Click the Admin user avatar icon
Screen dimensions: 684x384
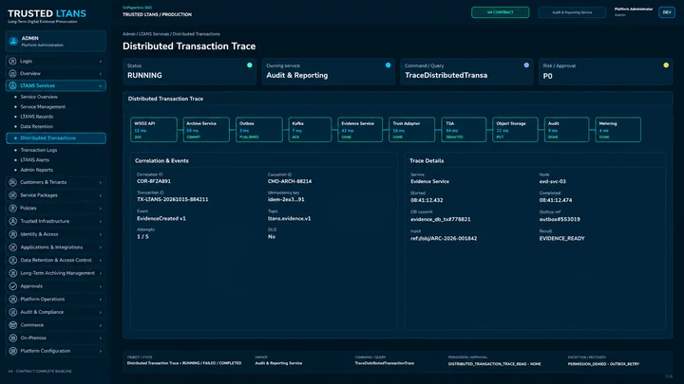tap(13, 42)
